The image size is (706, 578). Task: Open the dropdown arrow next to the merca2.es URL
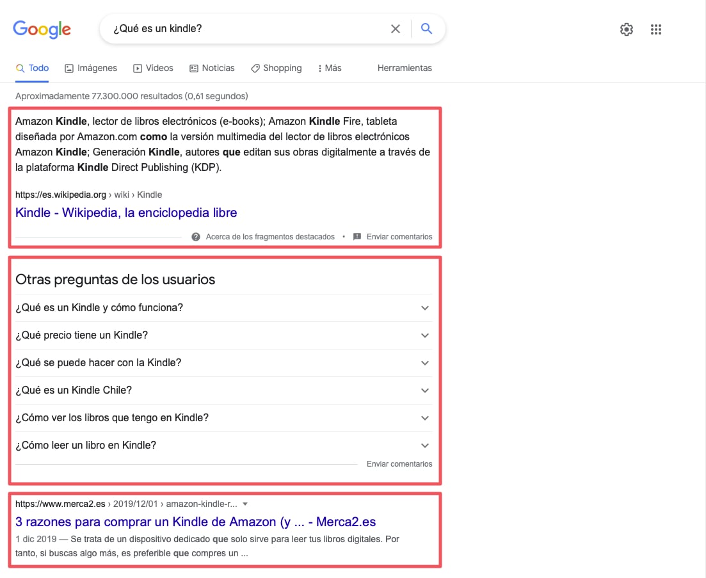[x=245, y=504]
